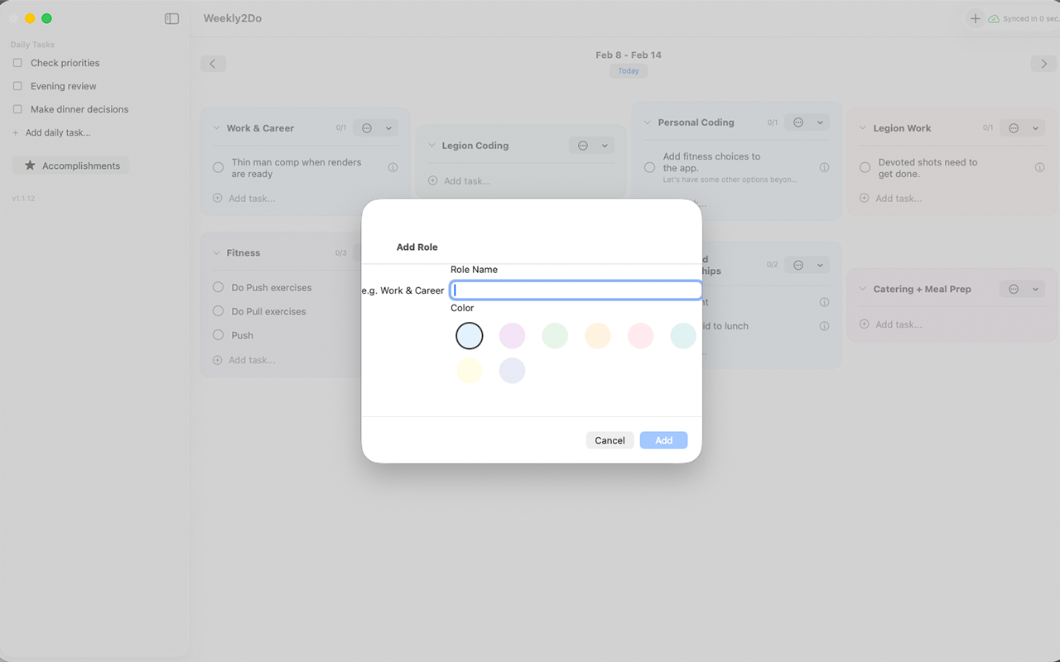The height and width of the screenshot is (662, 1060).
Task: Click the Feb 8 - Feb 14 date range
Action: (x=629, y=55)
